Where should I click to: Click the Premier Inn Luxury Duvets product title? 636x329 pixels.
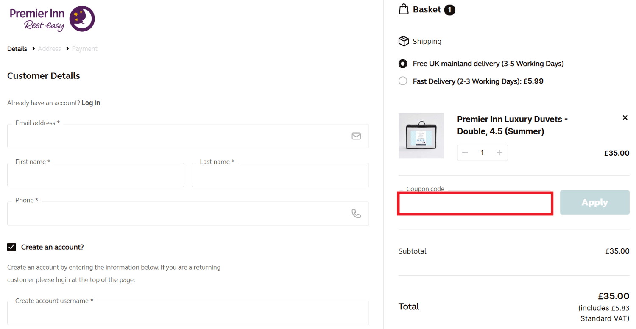pos(512,125)
